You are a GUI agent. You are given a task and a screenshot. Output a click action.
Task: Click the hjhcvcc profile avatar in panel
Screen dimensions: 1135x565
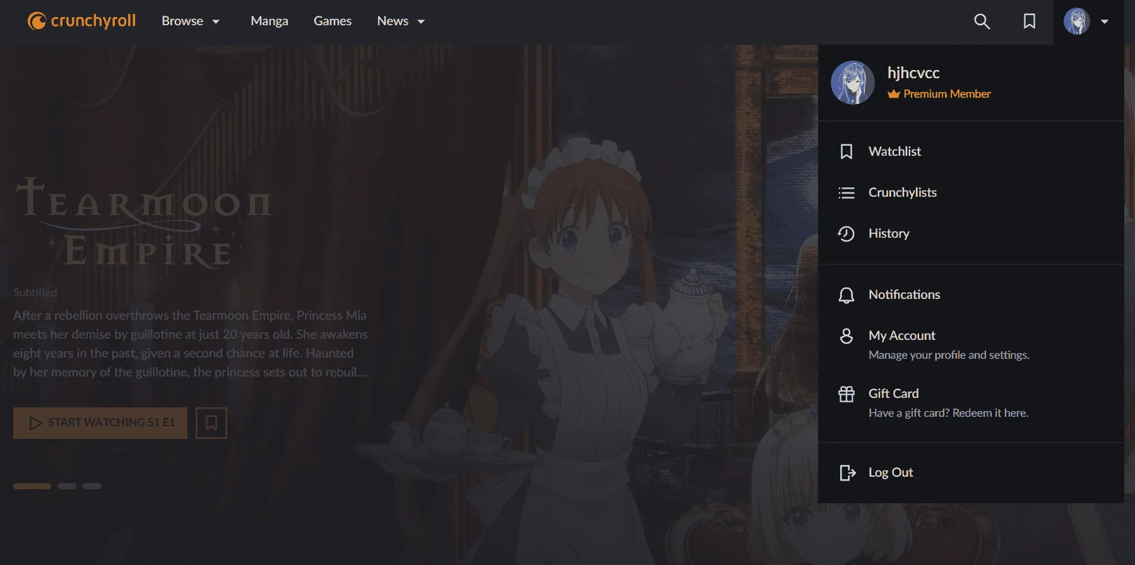pyautogui.click(x=852, y=83)
